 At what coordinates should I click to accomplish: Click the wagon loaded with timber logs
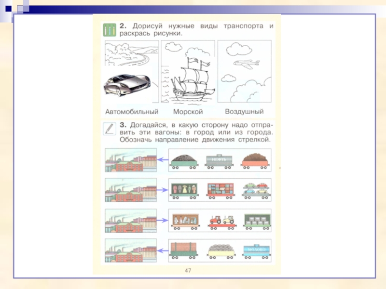click(x=184, y=250)
